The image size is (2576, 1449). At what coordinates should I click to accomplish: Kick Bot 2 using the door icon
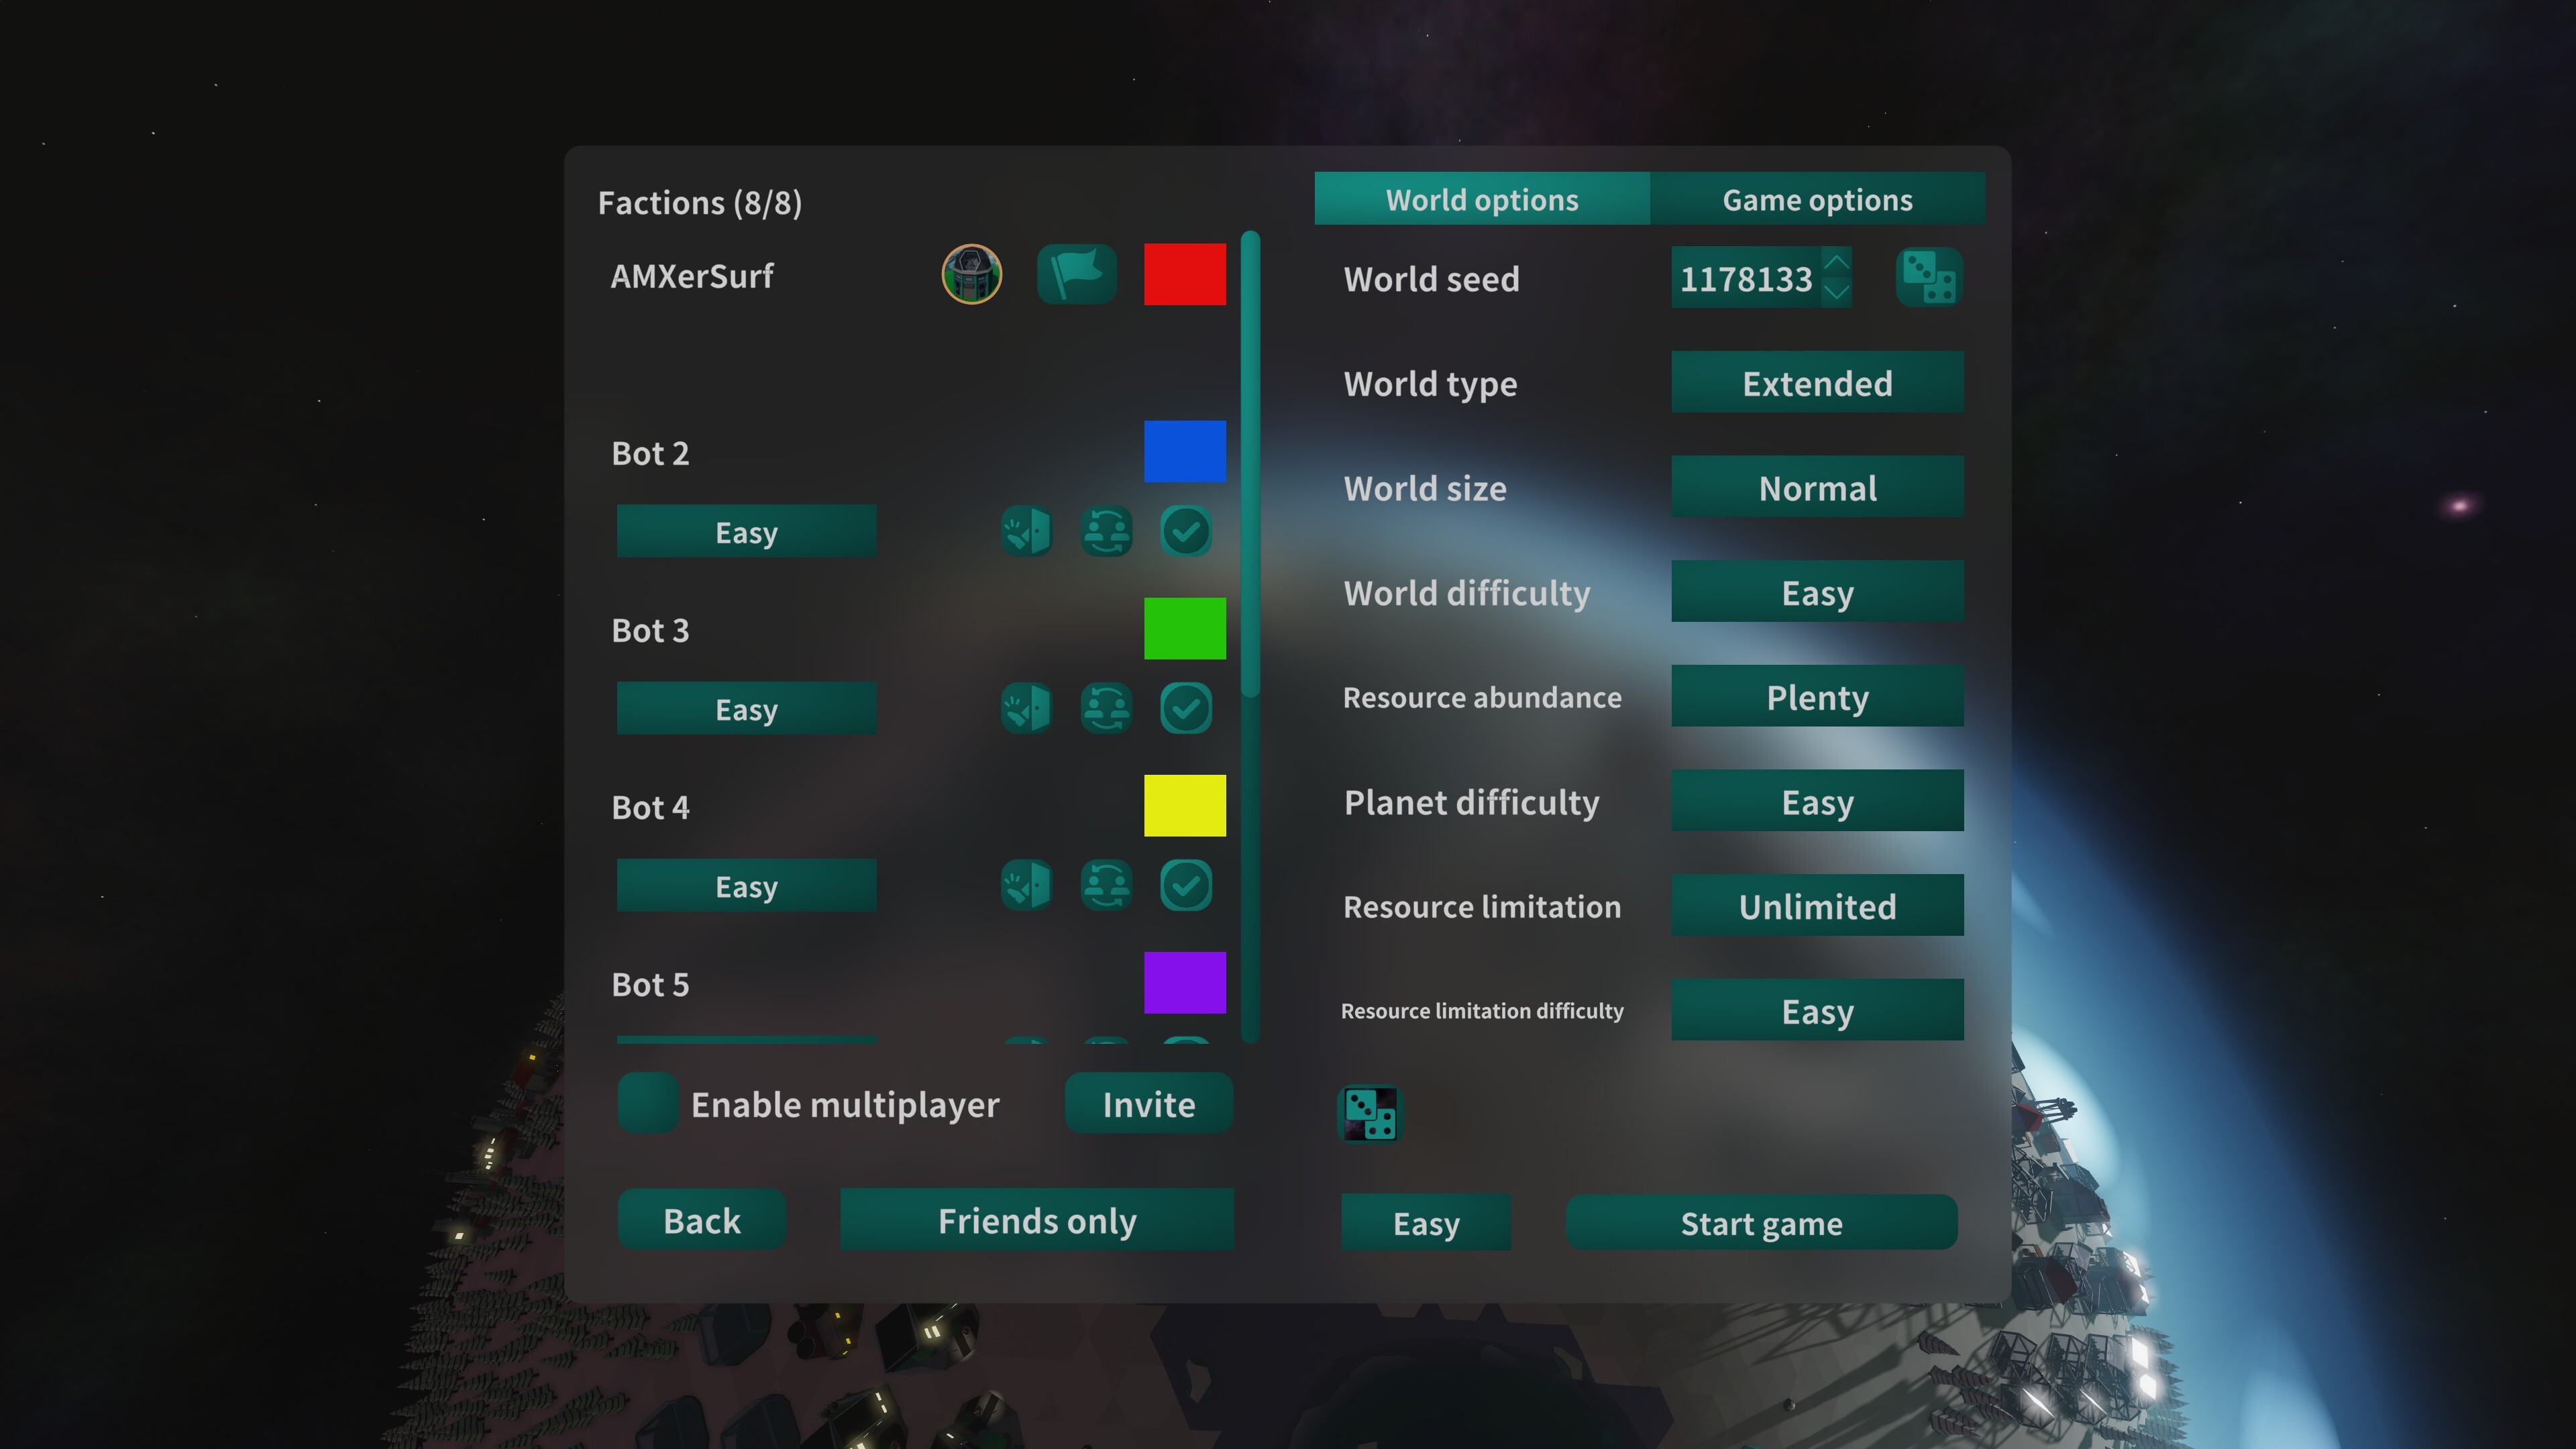coord(1027,531)
